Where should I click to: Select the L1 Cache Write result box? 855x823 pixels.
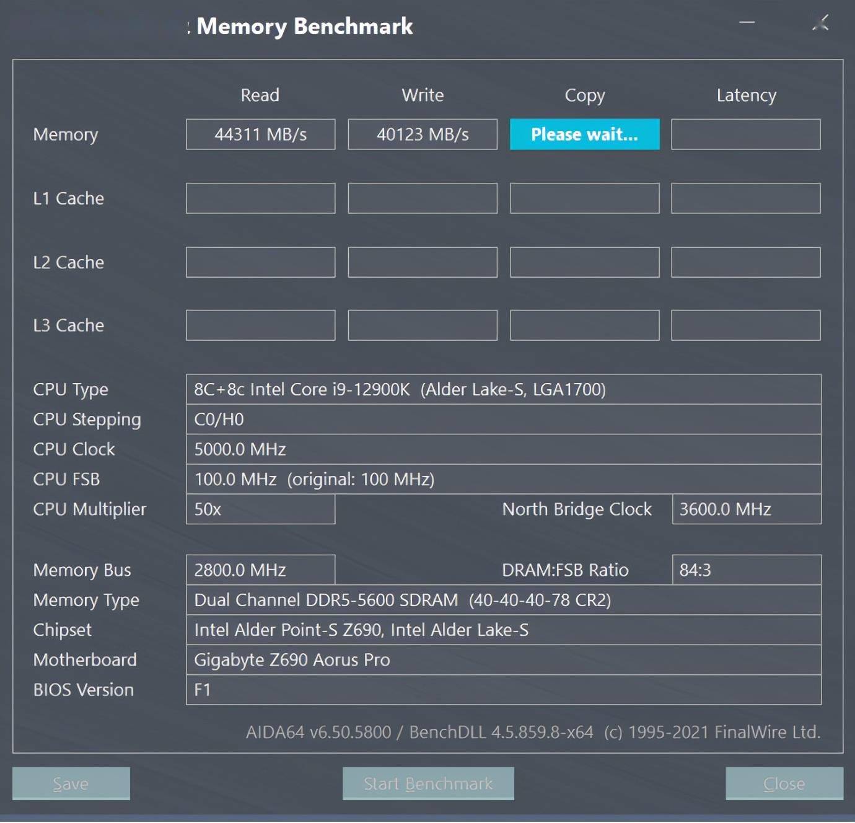tap(423, 198)
